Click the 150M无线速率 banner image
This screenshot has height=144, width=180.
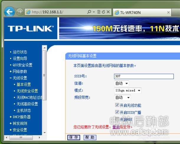click(x=120, y=28)
